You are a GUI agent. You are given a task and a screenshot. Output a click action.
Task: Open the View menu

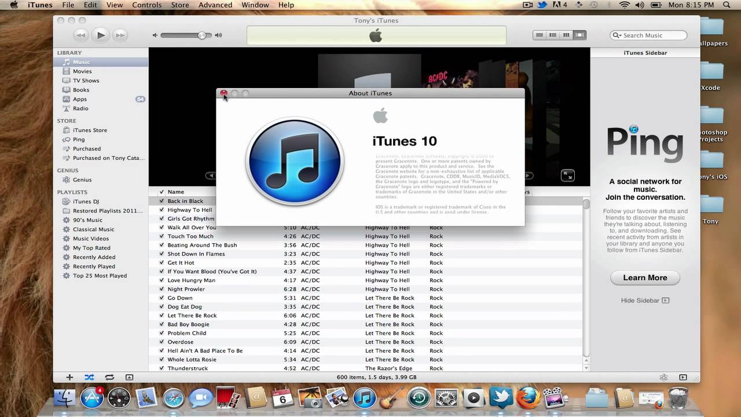(115, 5)
